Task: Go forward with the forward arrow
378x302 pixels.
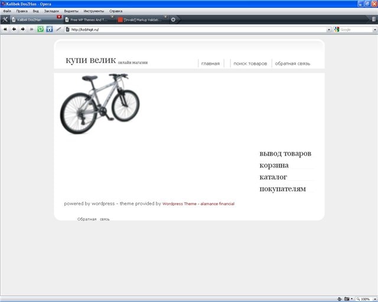Action: 22,29
